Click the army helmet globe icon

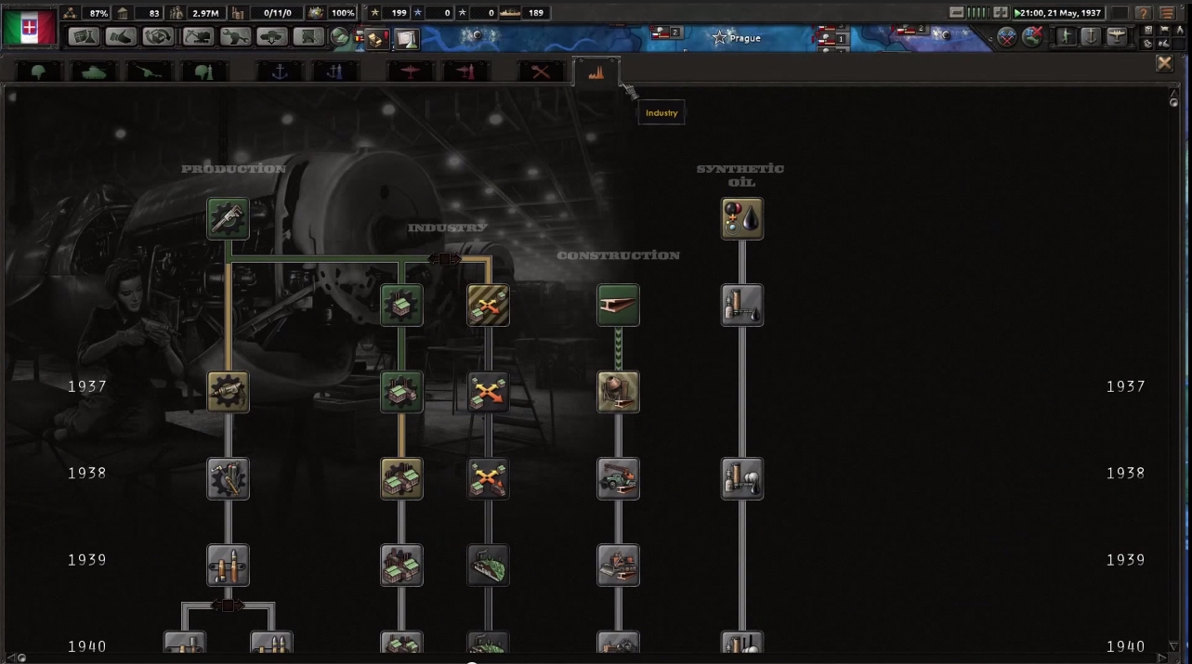(x=341, y=38)
